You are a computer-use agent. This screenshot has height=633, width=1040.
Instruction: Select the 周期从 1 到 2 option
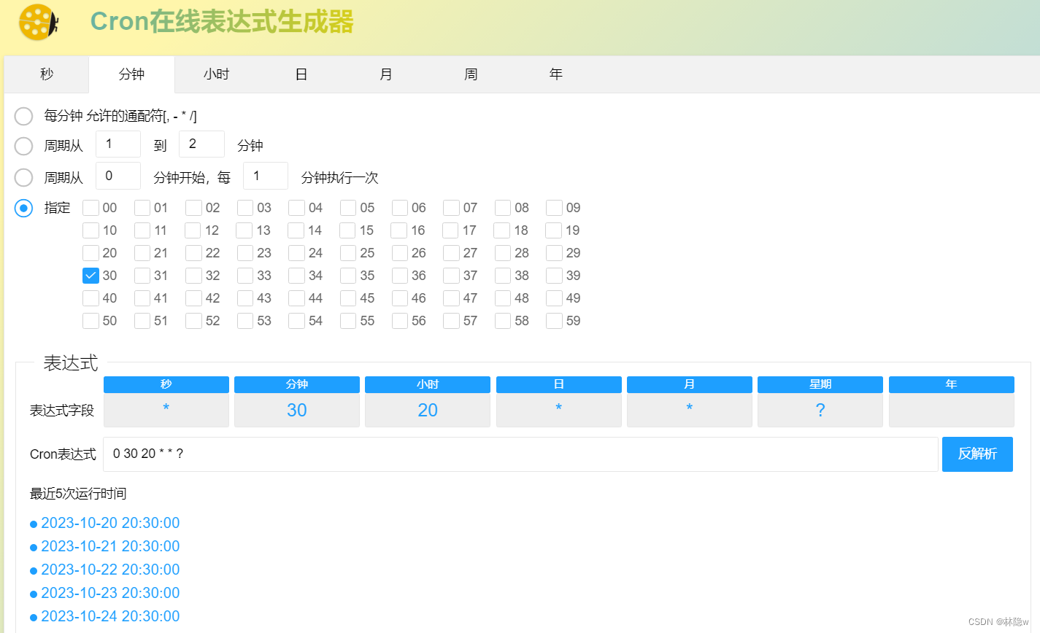(23, 146)
